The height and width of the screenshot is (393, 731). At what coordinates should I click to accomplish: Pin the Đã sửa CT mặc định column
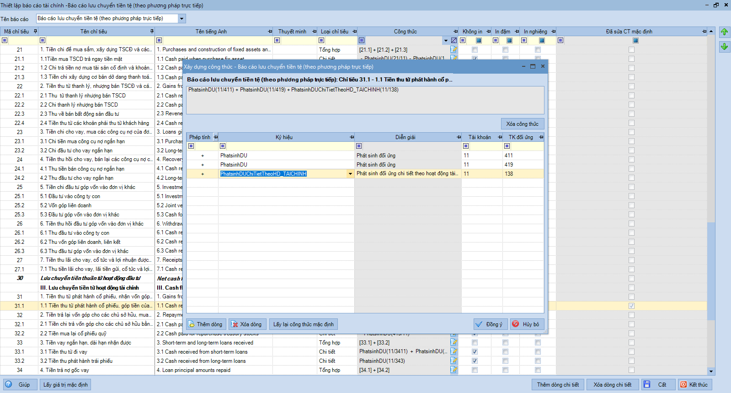click(704, 32)
